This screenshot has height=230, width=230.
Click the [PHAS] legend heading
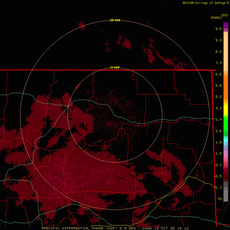pyautogui.click(x=216, y=18)
